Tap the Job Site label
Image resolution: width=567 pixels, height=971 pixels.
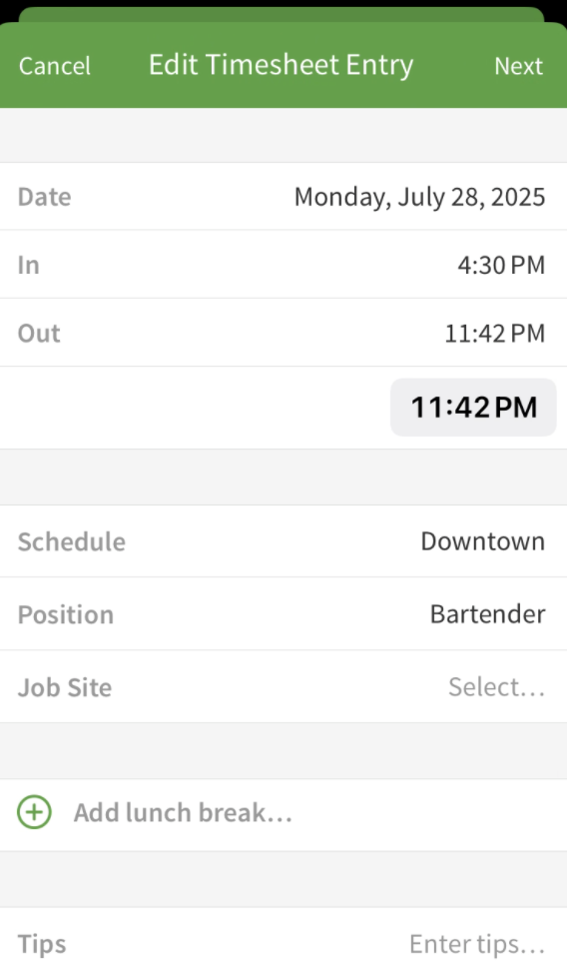[x=65, y=687]
